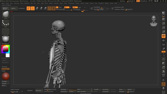Select the Move transform icon

click(x=37, y=8)
